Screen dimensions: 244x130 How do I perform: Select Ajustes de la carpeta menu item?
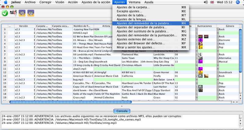150,7
